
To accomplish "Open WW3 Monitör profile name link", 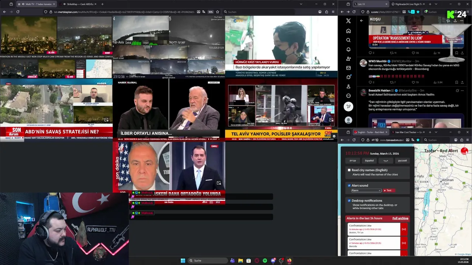I will (378, 61).
